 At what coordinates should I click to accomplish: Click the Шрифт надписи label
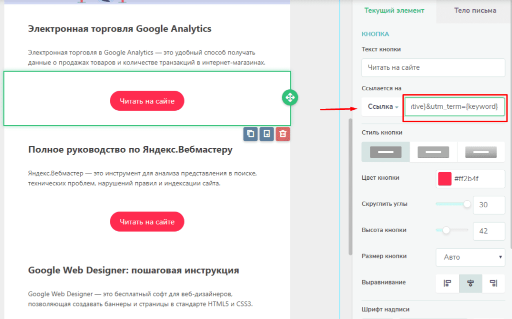(x=385, y=309)
